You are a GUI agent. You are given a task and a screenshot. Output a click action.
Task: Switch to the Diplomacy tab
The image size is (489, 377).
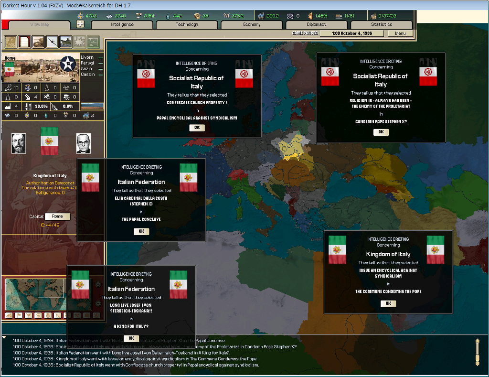(x=317, y=24)
